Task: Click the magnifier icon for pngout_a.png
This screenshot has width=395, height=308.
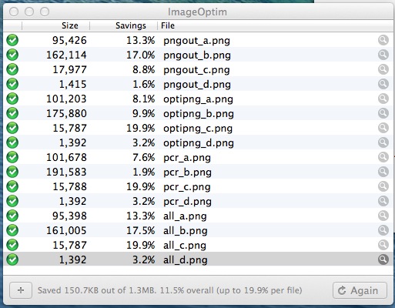Action: click(383, 40)
